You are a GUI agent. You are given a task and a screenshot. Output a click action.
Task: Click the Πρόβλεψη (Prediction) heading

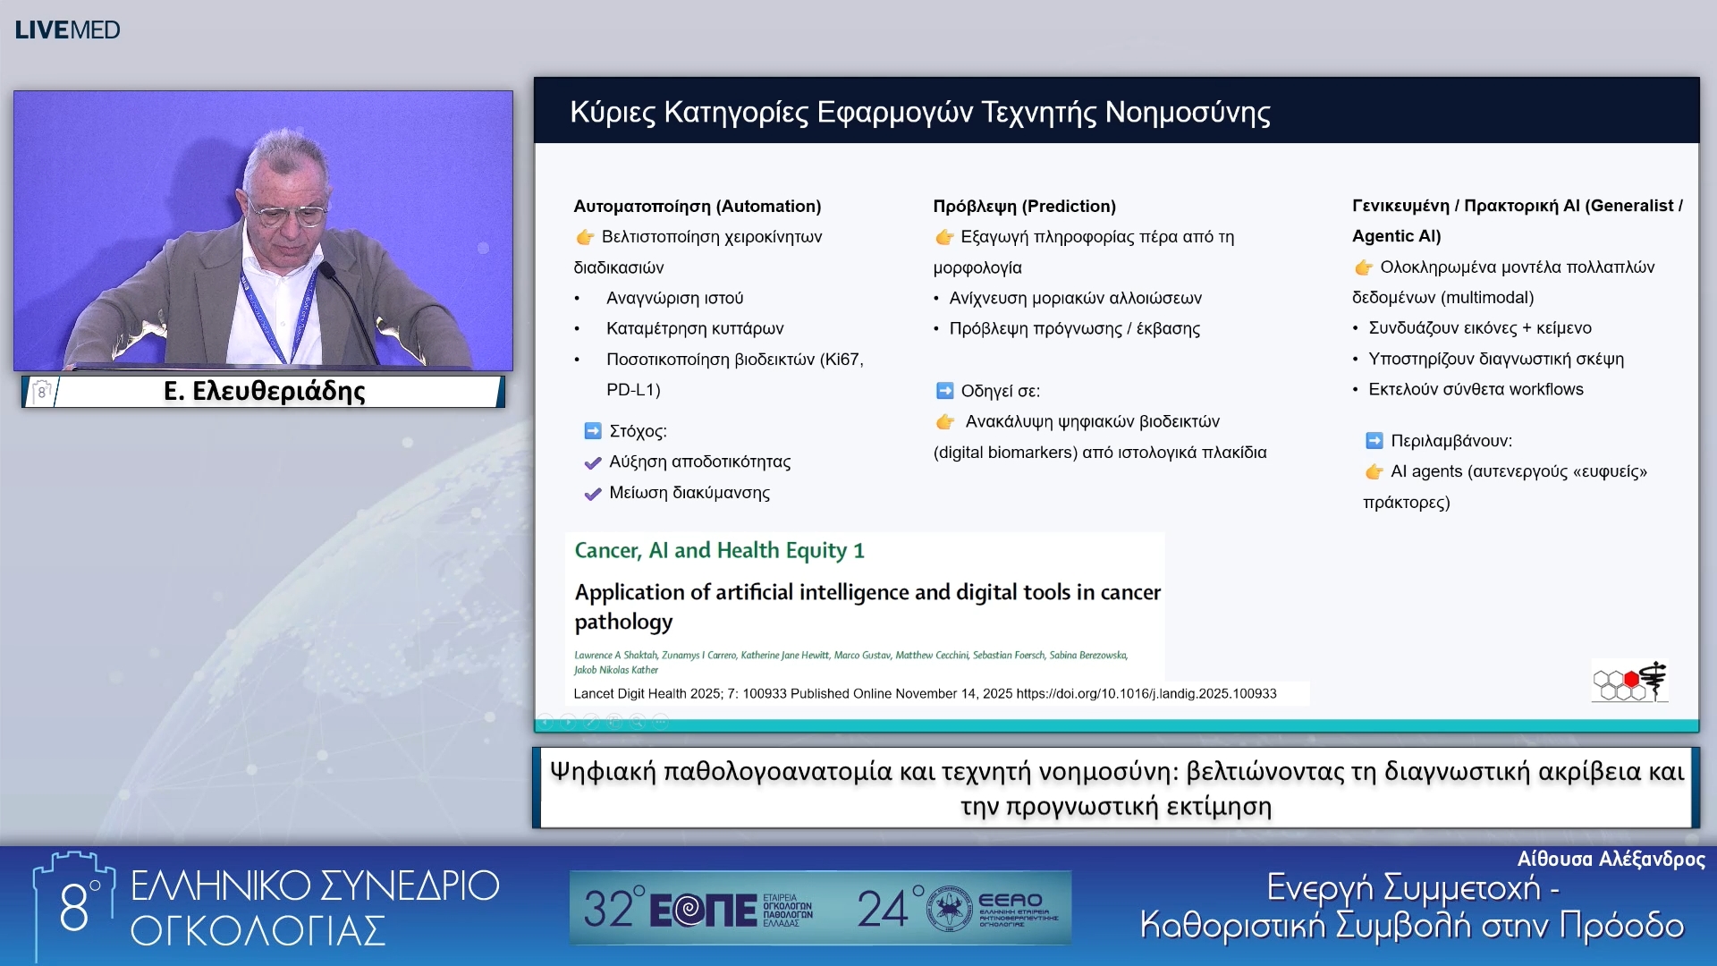pyautogui.click(x=1025, y=207)
